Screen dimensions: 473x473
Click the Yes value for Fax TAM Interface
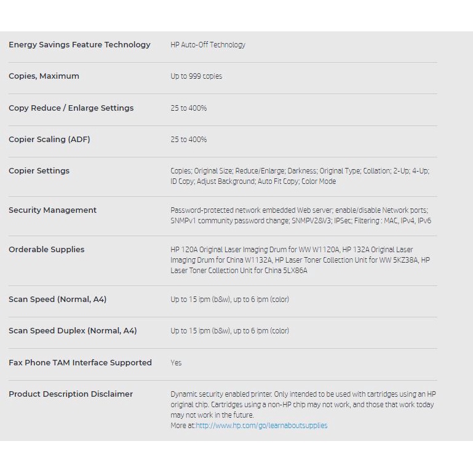click(x=176, y=363)
